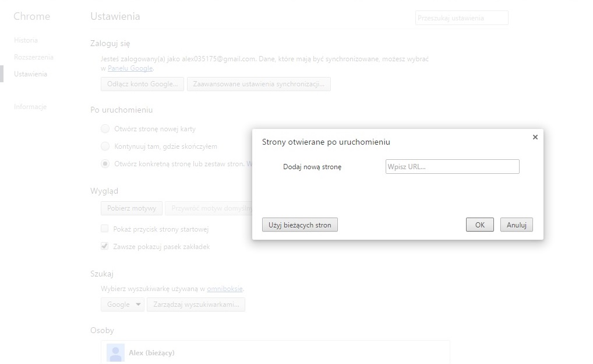Type in the 'Wpisz URL...' field
Viewport: 593px width, 364px height.
pyautogui.click(x=452, y=167)
